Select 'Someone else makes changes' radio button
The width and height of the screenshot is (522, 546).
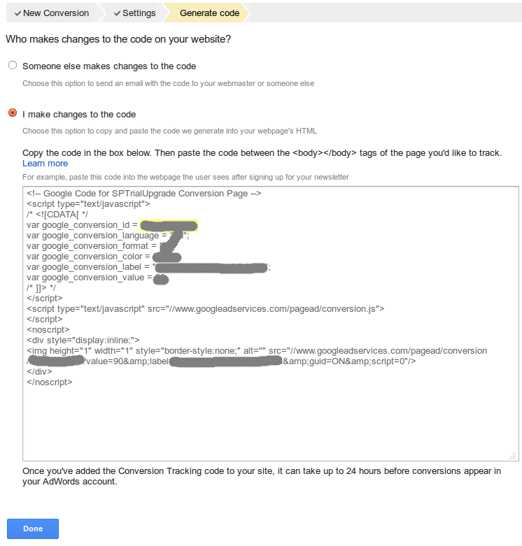click(x=13, y=66)
